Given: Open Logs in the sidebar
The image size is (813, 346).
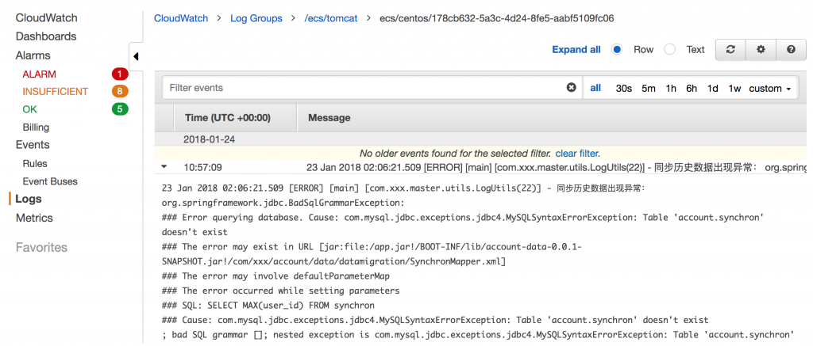Looking at the screenshot, I should point(29,199).
